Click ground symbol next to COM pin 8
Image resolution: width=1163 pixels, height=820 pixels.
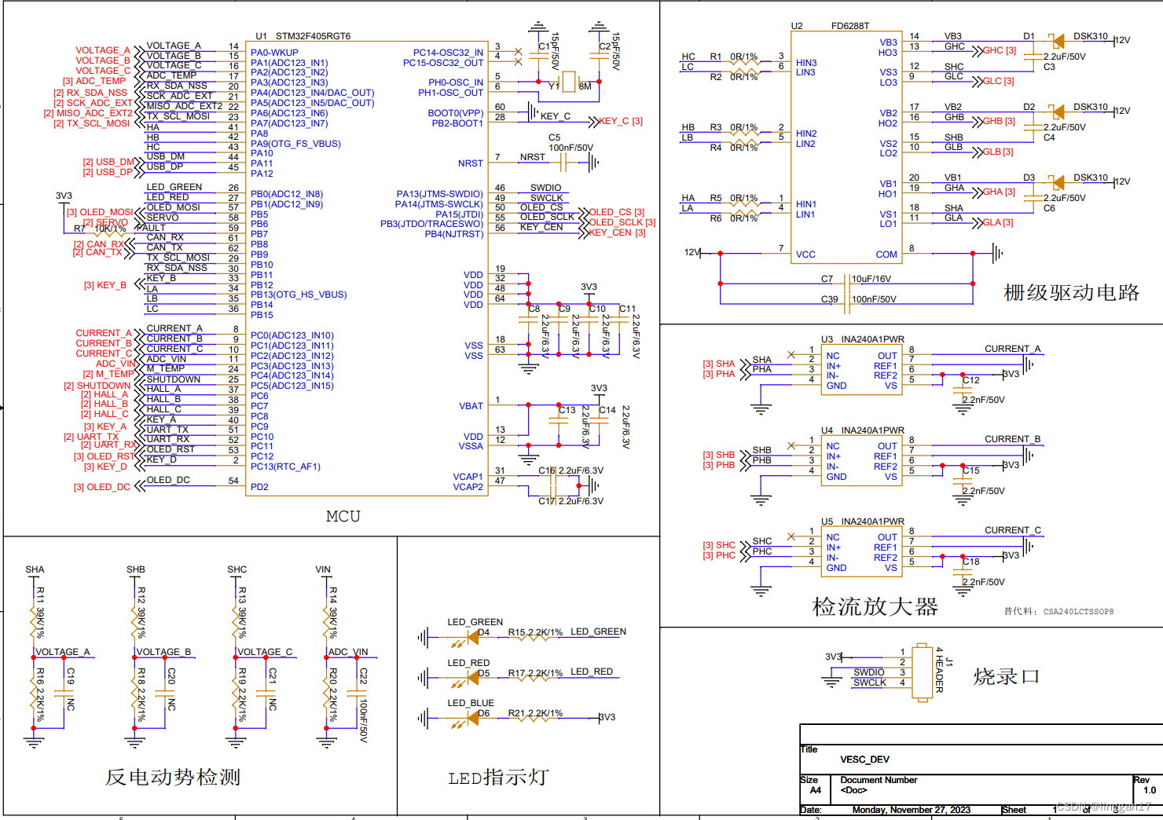click(997, 253)
